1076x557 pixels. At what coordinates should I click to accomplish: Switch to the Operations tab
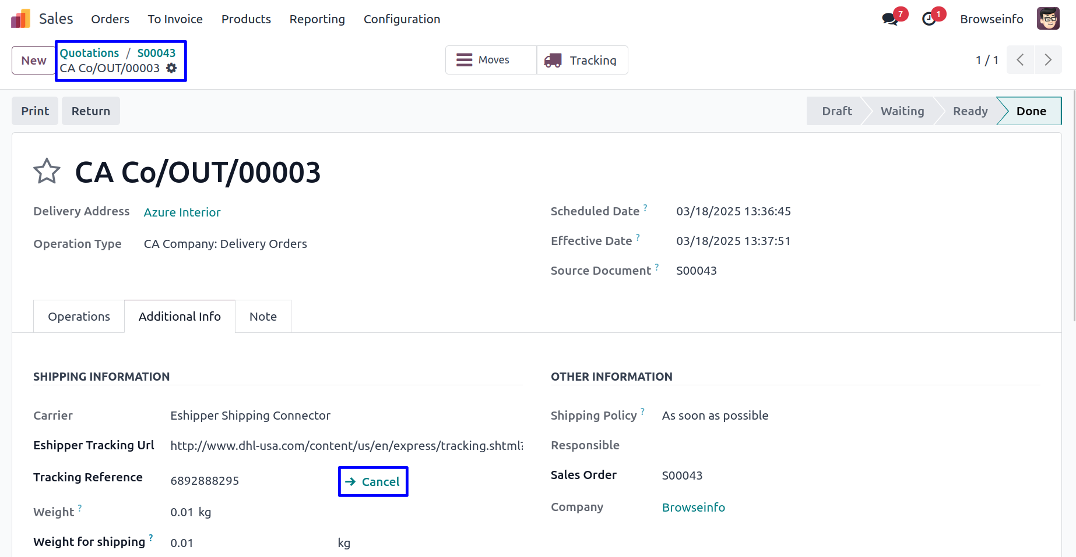pos(79,317)
